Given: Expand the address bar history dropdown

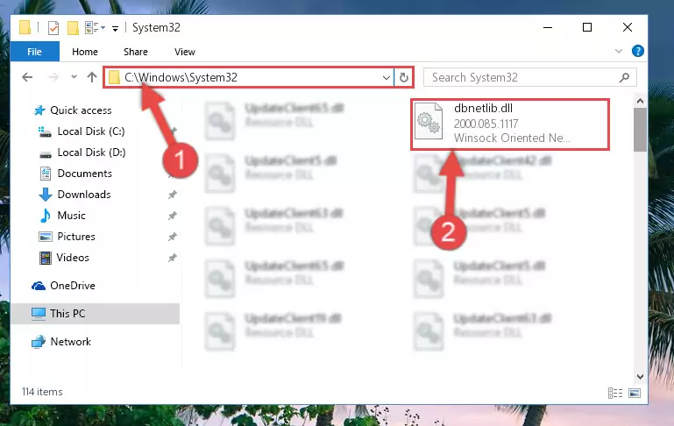Looking at the screenshot, I should click(x=386, y=78).
